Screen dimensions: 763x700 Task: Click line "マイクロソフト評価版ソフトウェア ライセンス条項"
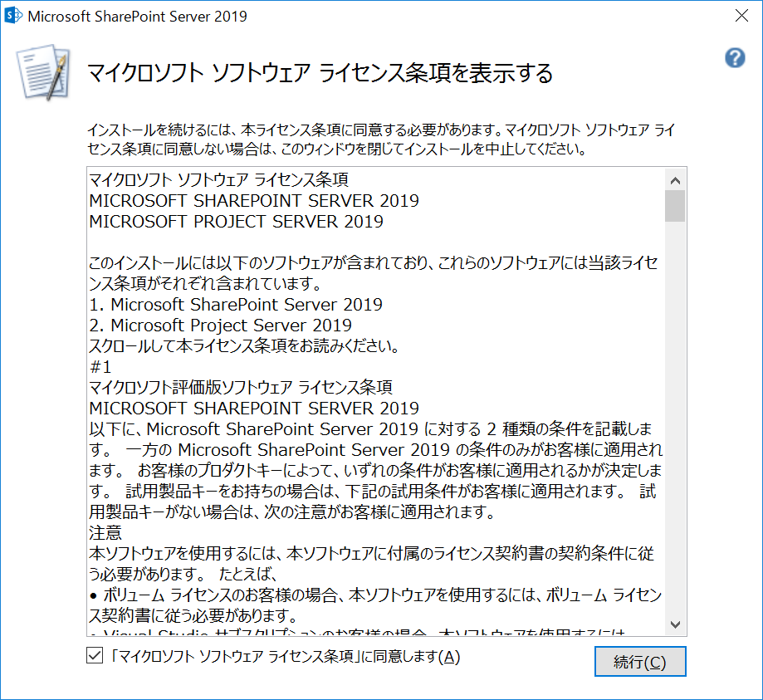point(241,388)
